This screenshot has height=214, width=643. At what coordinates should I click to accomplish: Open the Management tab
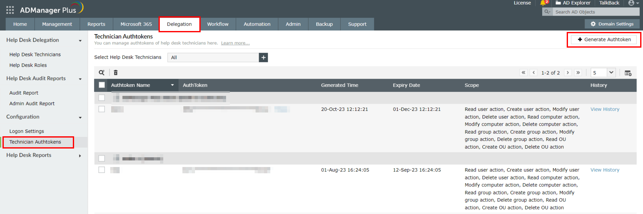[x=57, y=24]
